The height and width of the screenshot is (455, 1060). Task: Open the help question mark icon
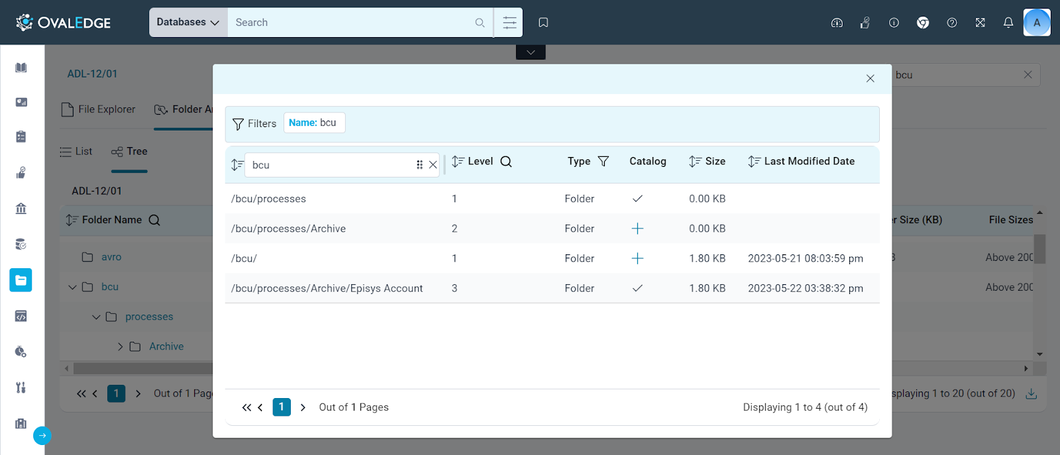(952, 23)
